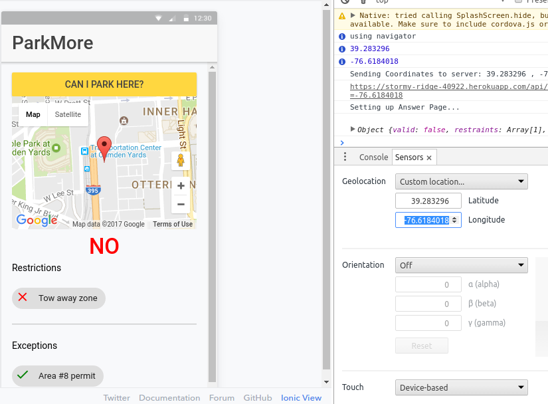Image resolution: width=548 pixels, height=404 pixels.
Task: Click the beta orientation field
Action: [x=428, y=304]
